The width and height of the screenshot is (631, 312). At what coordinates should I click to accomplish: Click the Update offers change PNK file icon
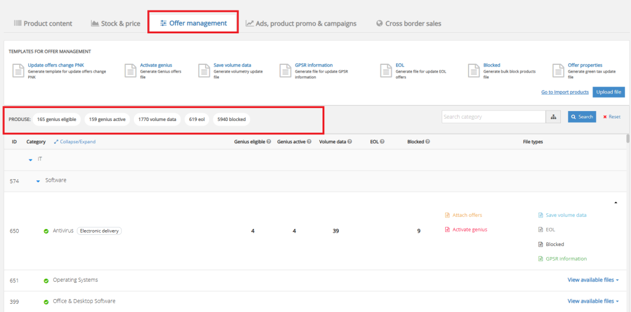(x=17, y=71)
